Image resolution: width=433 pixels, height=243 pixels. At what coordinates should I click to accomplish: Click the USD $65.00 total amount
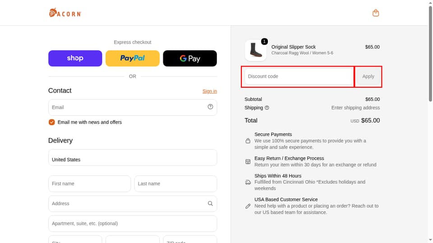click(x=365, y=121)
